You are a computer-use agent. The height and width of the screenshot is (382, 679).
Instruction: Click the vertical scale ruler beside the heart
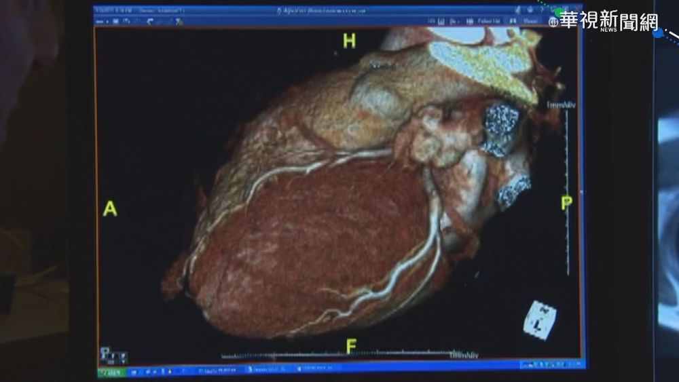coord(568,190)
